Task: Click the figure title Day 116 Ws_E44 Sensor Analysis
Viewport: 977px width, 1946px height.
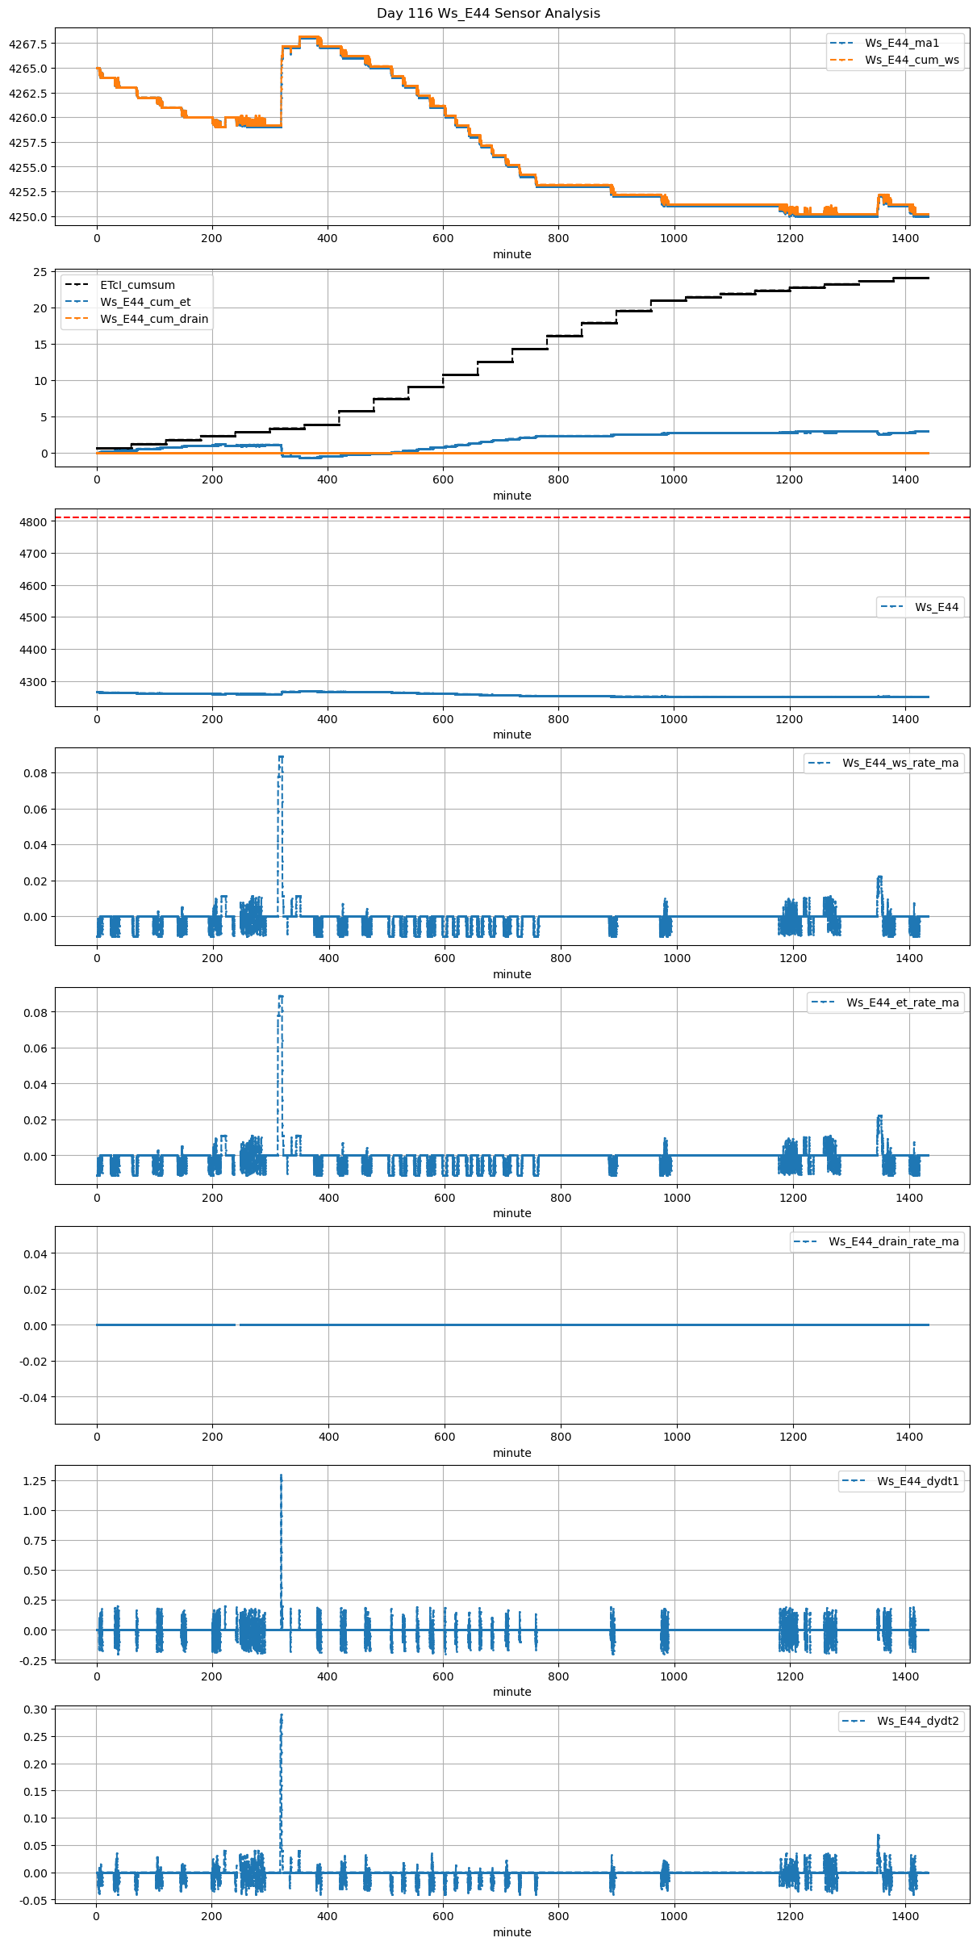Action: click(488, 13)
